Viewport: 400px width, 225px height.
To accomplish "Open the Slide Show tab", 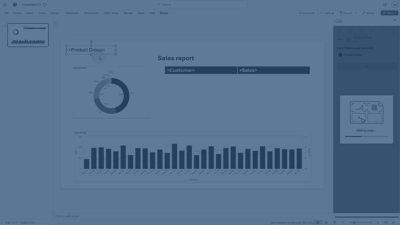I will click(x=111, y=13).
